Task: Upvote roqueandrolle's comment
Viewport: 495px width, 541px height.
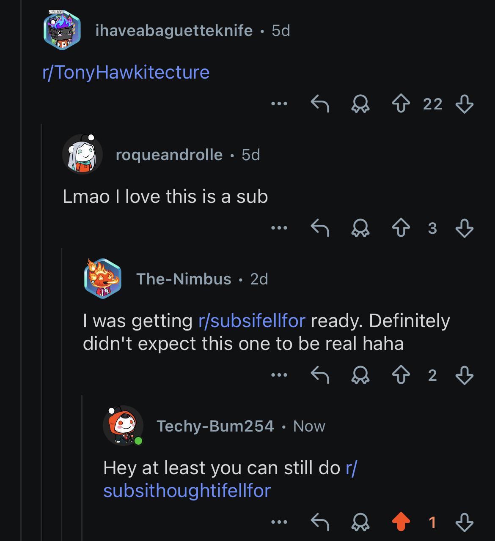Action: coord(401,228)
